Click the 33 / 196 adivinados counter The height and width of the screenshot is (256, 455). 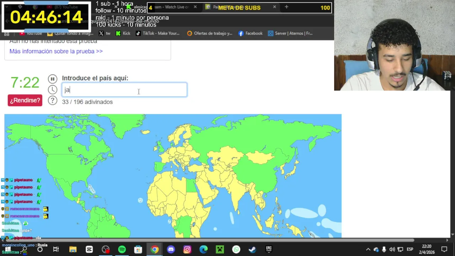coord(87,102)
